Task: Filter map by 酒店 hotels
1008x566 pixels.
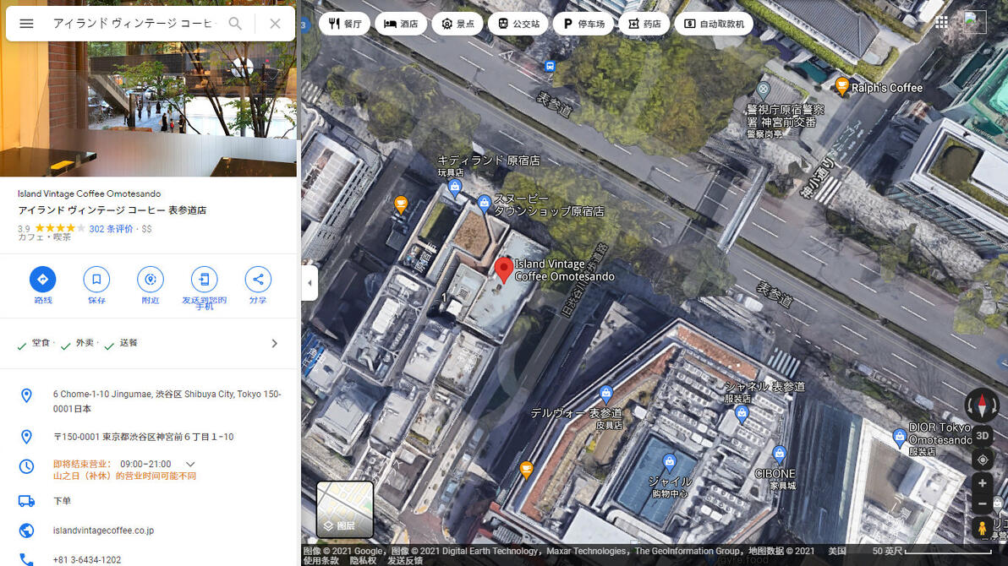Action: (401, 24)
